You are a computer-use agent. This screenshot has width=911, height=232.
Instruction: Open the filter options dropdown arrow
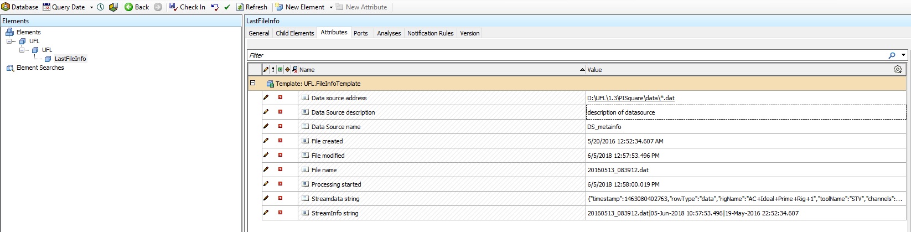pyautogui.click(x=903, y=55)
